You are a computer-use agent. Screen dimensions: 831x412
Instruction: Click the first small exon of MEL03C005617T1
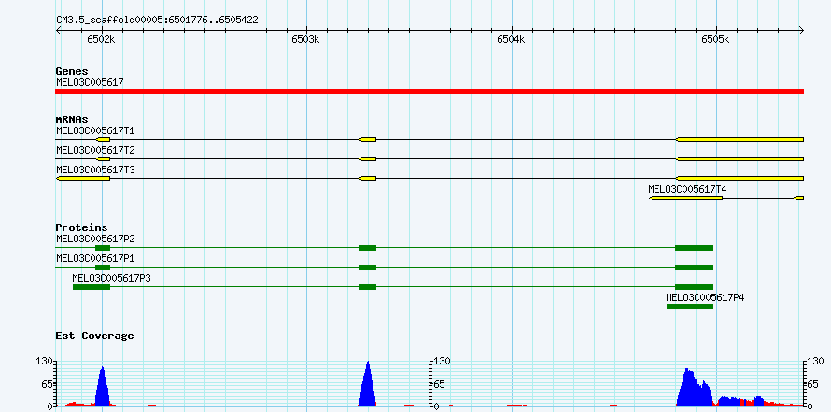103,139
